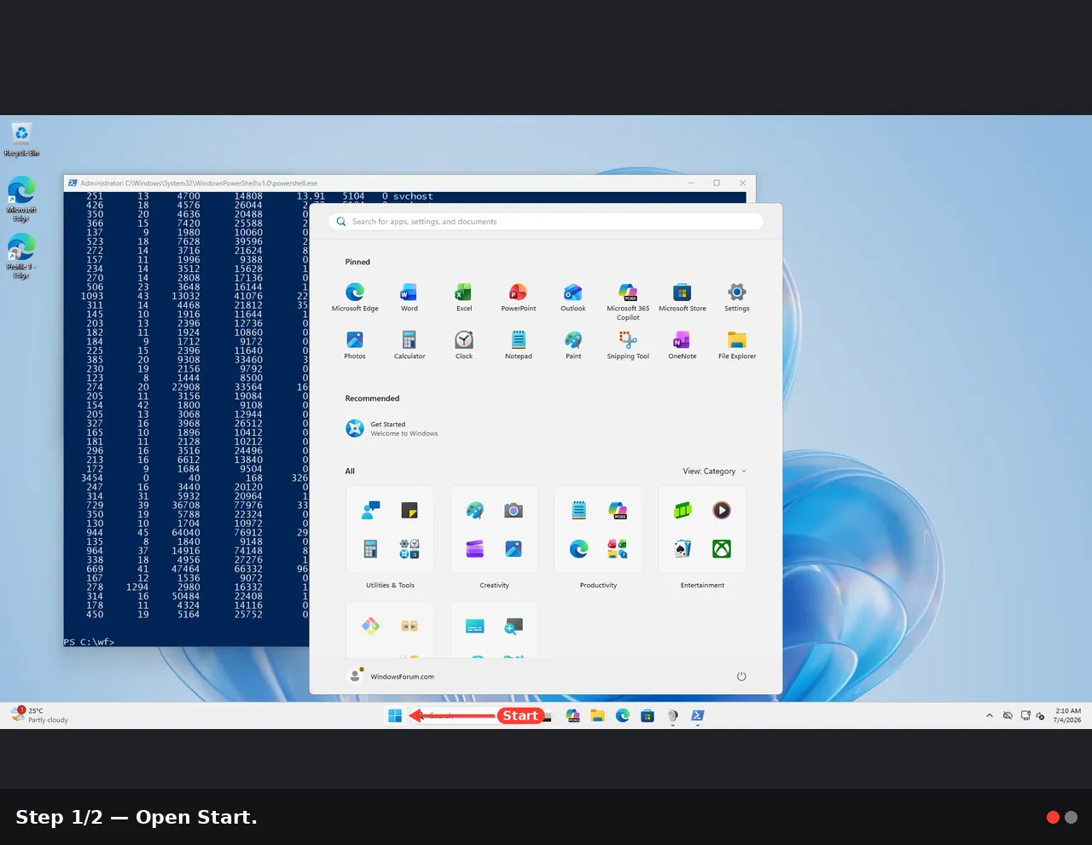Image resolution: width=1092 pixels, height=845 pixels.
Task: Click the OneDrive tray icon
Action: pos(1008,715)
